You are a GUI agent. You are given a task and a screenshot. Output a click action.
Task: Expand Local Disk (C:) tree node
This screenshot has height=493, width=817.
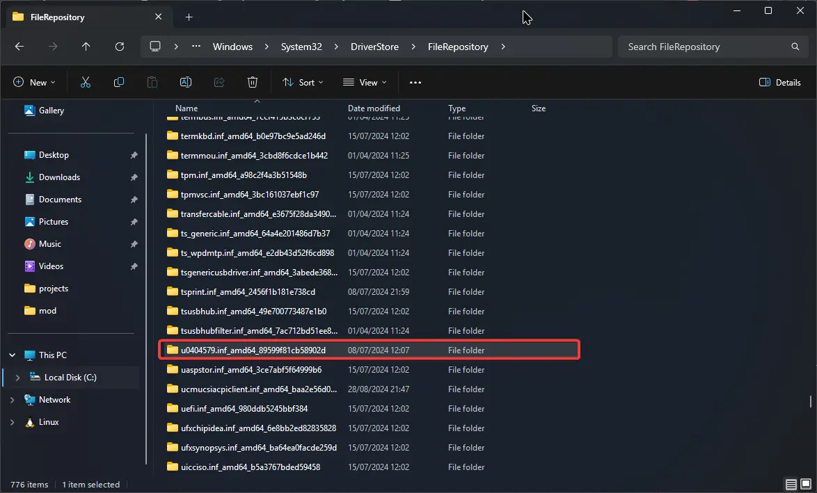coord(17,378)
